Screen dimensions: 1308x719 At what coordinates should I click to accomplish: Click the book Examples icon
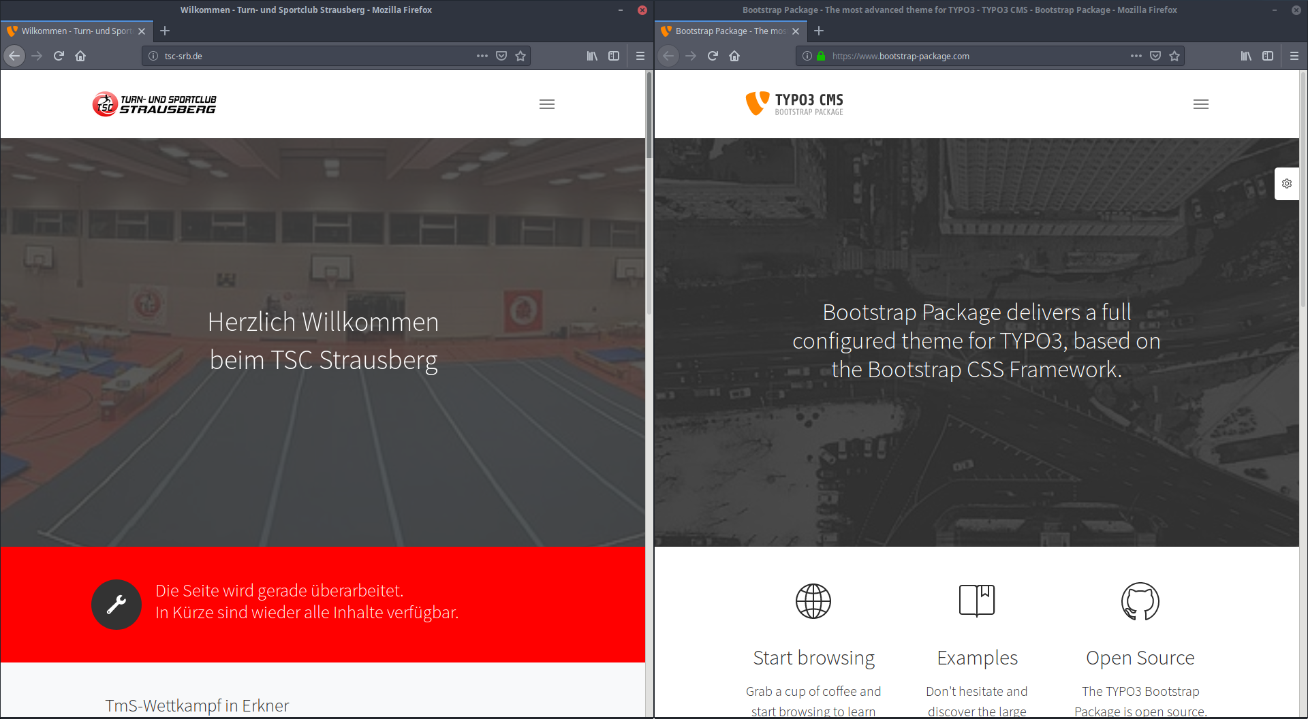[977, 601]
